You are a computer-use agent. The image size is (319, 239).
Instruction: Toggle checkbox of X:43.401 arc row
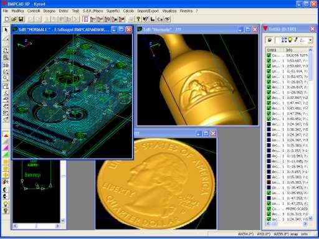tap(269, 108)
